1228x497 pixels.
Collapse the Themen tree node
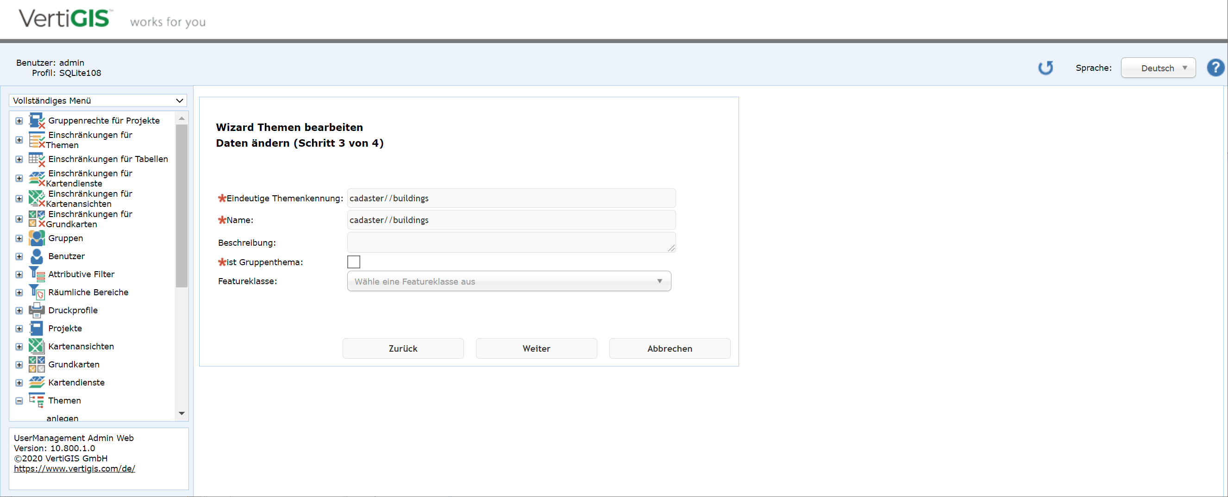pos(19,401)
